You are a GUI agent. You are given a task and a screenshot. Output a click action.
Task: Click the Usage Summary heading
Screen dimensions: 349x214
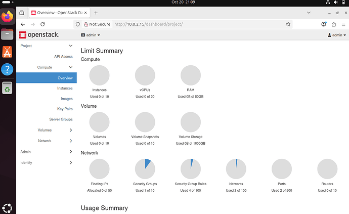pyautogui.click(x=104, y=208)
